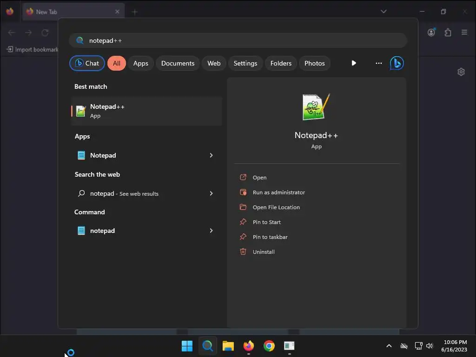
Task: Pin Notepad++ to Start
Action: 266,222
